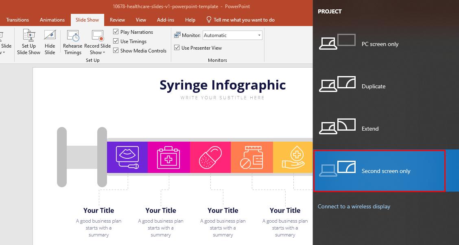Click Connect to a wireless display
This screenshot has width=459, height=245.
[353, 206]
